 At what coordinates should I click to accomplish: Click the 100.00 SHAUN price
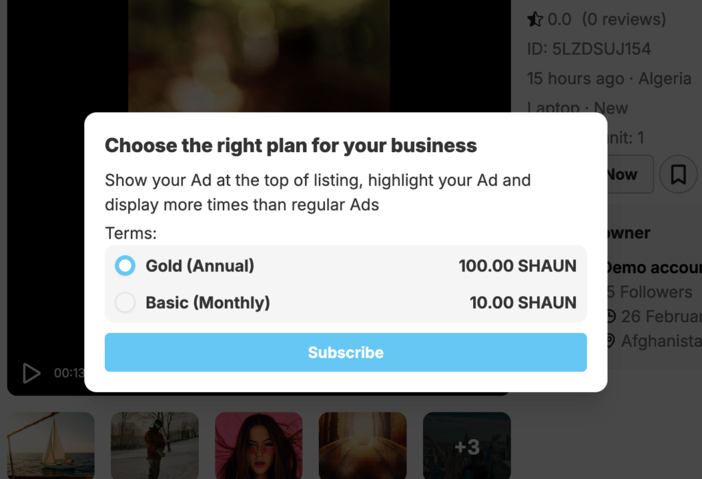[518, 266]
